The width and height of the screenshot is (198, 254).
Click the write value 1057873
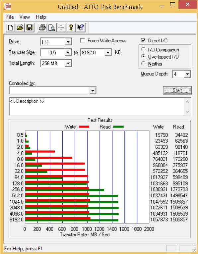pos(159,220)
